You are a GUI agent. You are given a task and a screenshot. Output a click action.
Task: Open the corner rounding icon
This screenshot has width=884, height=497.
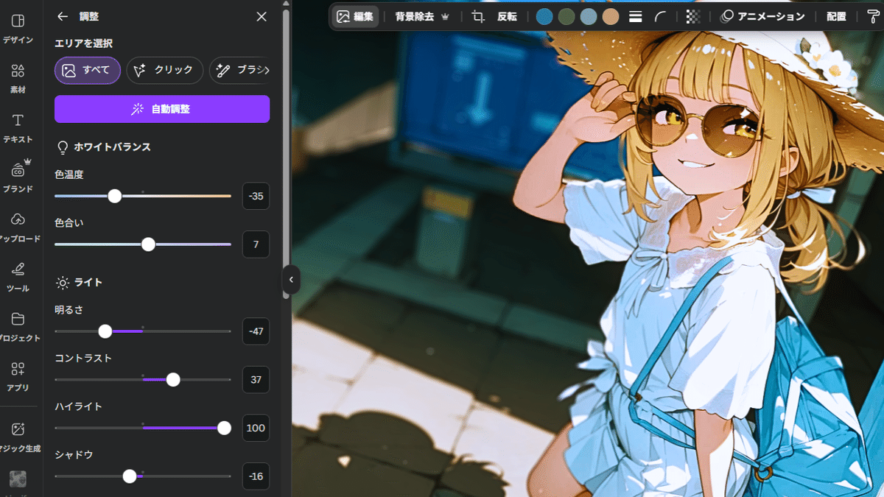pos(660,16)
